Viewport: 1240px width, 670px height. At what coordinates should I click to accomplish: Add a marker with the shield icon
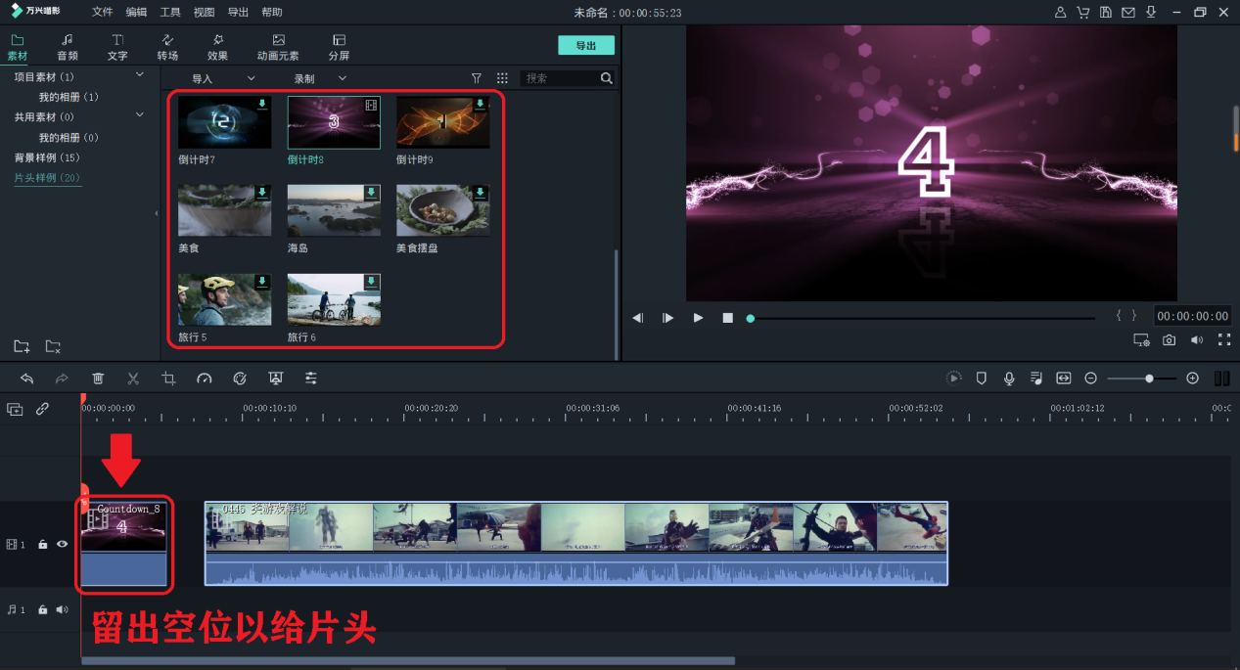[x=982, y=379]
